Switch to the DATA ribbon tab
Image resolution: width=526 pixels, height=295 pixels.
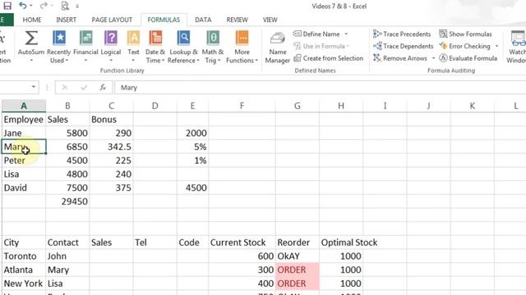[x=203, y=20]
